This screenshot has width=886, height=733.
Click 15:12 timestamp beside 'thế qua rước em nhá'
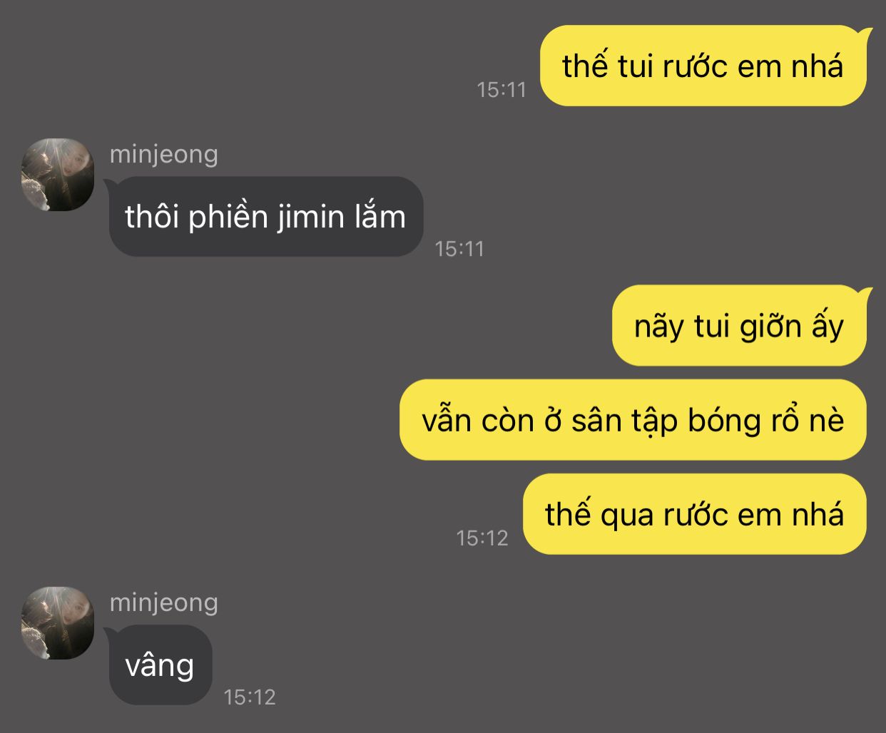tap(482, 538)
